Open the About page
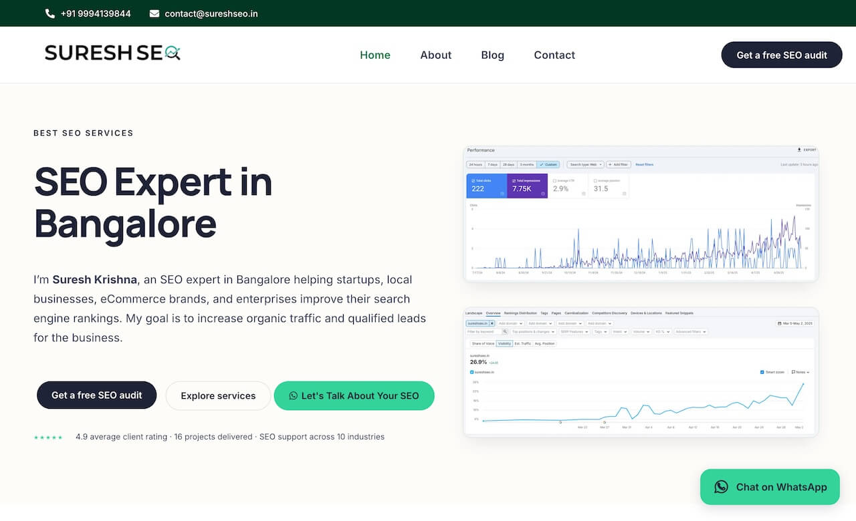856x521 pixels. [x=436, y=55]
